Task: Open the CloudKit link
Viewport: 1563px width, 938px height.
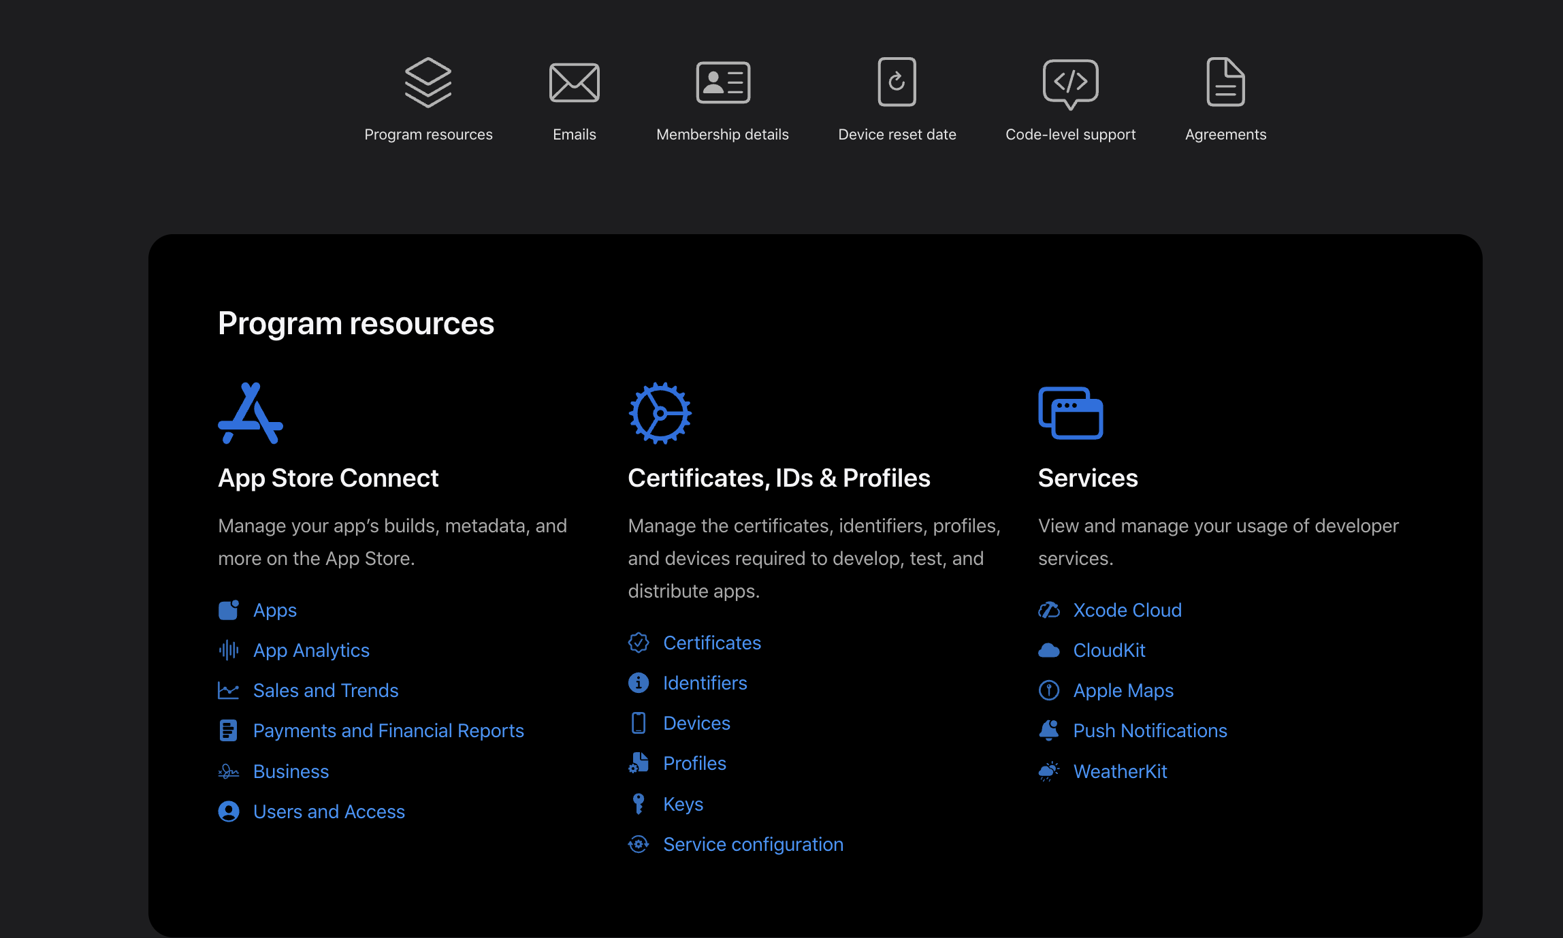Action: pyautogui.click(x=1109, y=650)
